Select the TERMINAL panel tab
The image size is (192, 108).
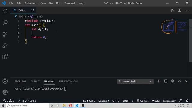coord(49,81)
